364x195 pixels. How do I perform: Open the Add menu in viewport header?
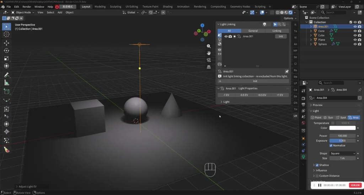point(60,12)
